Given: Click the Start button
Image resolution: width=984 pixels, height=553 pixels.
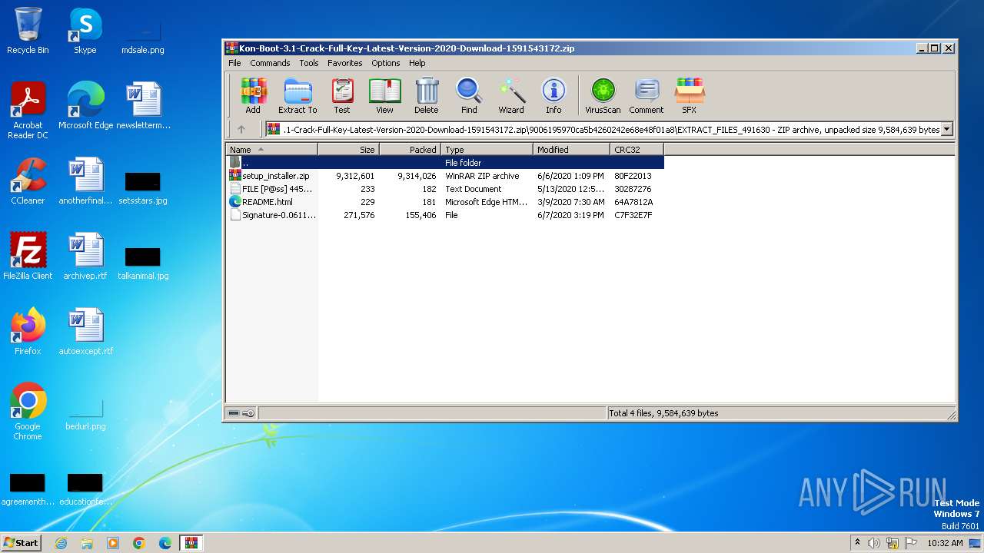Looking at the screenshot, I should point(22,542).
